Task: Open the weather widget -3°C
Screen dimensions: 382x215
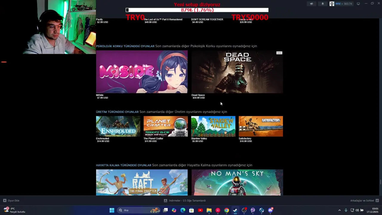Action: click(15, 210)
